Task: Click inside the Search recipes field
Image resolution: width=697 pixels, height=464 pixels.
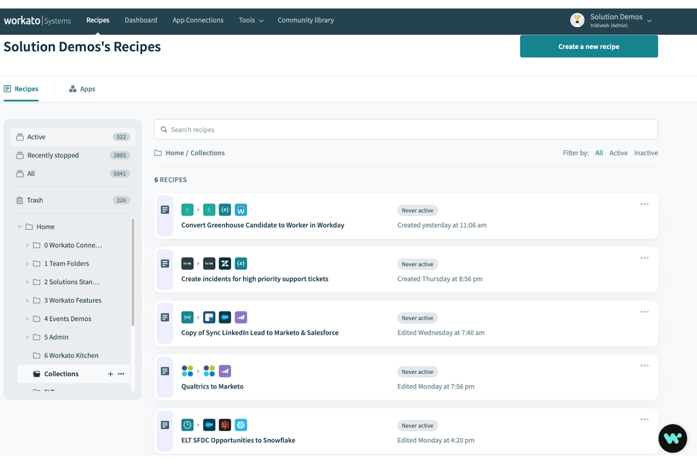Action: click(x=330, y=129)
